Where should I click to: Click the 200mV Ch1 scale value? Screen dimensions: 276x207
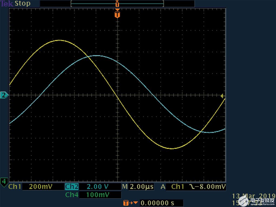tap(41, 187)
